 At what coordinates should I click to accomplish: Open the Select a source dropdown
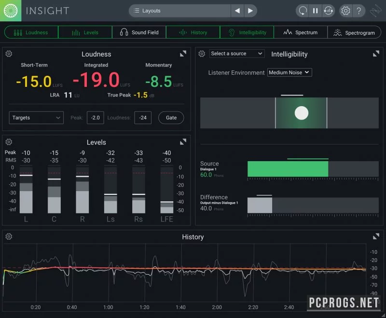tap(236, 54)
